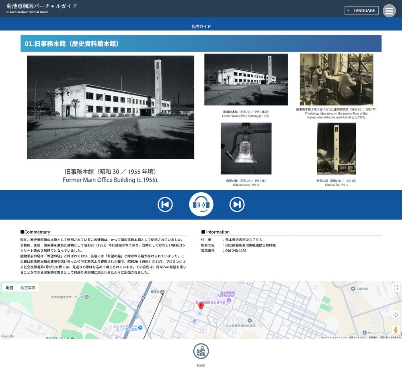Click the ロッキースーパーストア shopping marker
This screenshot has height=384, width=402.
point(140,327)
